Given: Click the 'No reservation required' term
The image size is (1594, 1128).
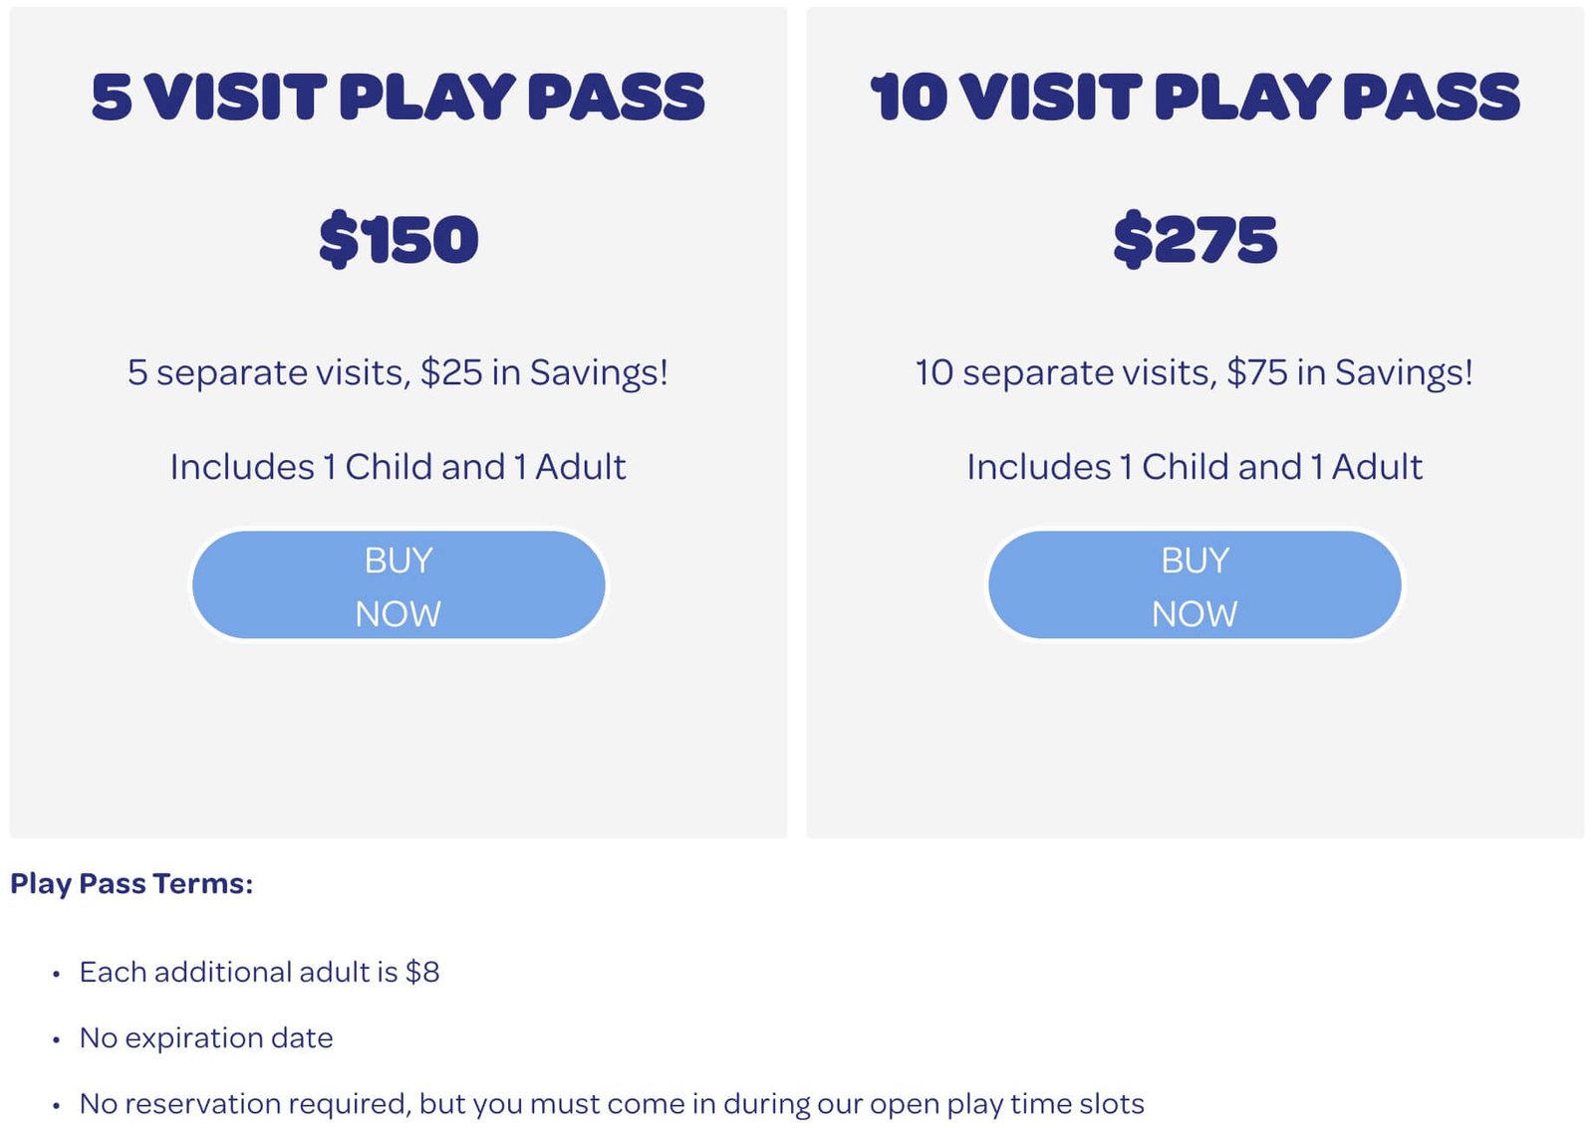Looking at the screenshot, I should click(x=612, y=1104).
